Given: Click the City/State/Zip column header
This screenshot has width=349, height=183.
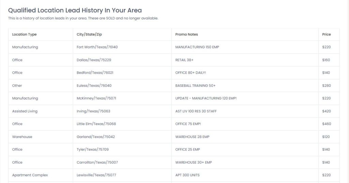Looking at the screenshot, I should click(x=89, y=34).
